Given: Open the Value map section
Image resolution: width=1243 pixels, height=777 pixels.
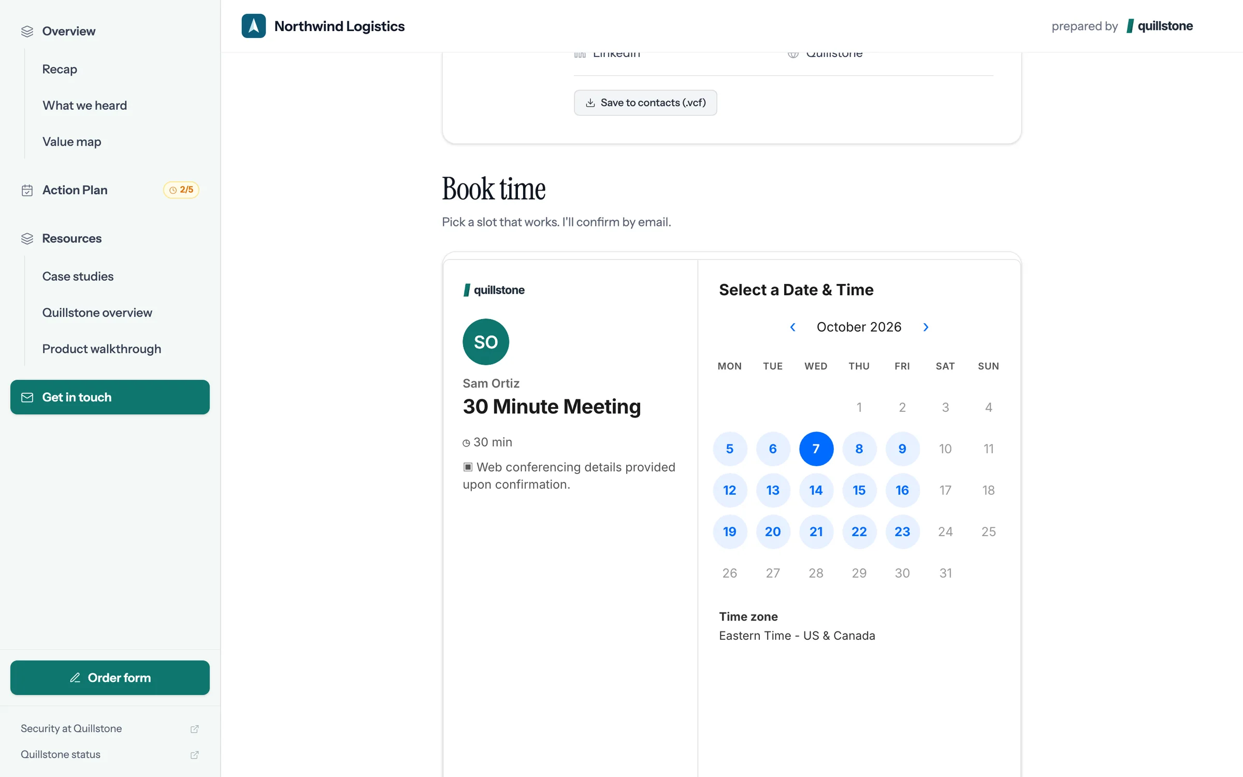Looking at the screenshot, I should coord(71,141).
